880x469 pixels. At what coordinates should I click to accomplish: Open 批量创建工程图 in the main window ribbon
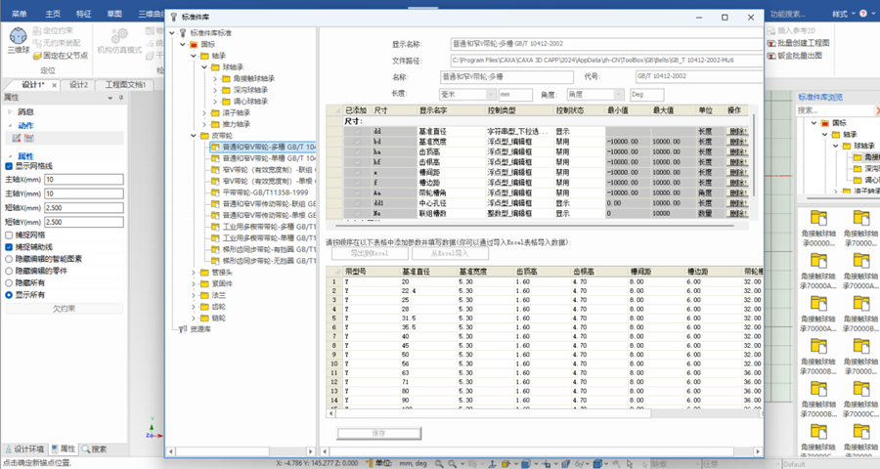799,43
